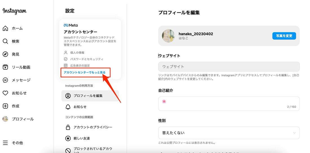The width and height of the screenshot is (310, 153).
Task: Expand the 答えたくない dropdown chevron
Action: tap(294, 133)
